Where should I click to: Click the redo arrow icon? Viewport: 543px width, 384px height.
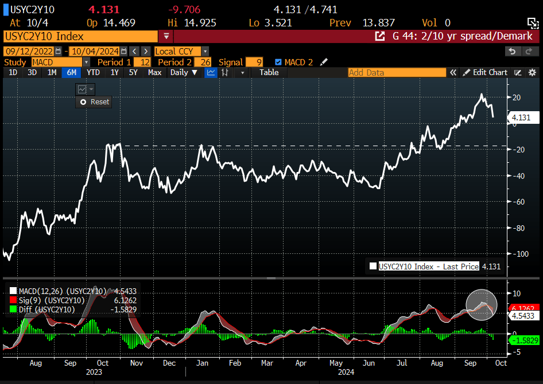pyautogui.click(x=529, y=52)
